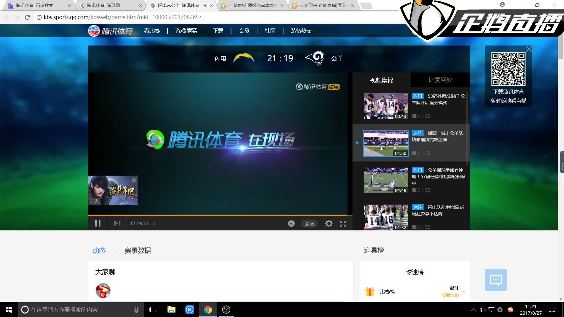564x317 pixels.
Task: Open the floating chat message button
Action: 496,280
